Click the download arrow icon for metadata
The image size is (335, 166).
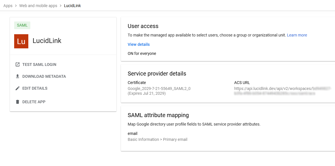(18, 76)
